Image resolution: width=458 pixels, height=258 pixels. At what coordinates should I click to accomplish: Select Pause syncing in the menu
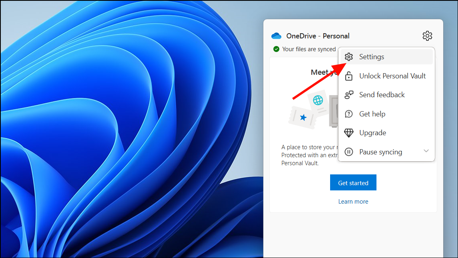pos(380,152)
